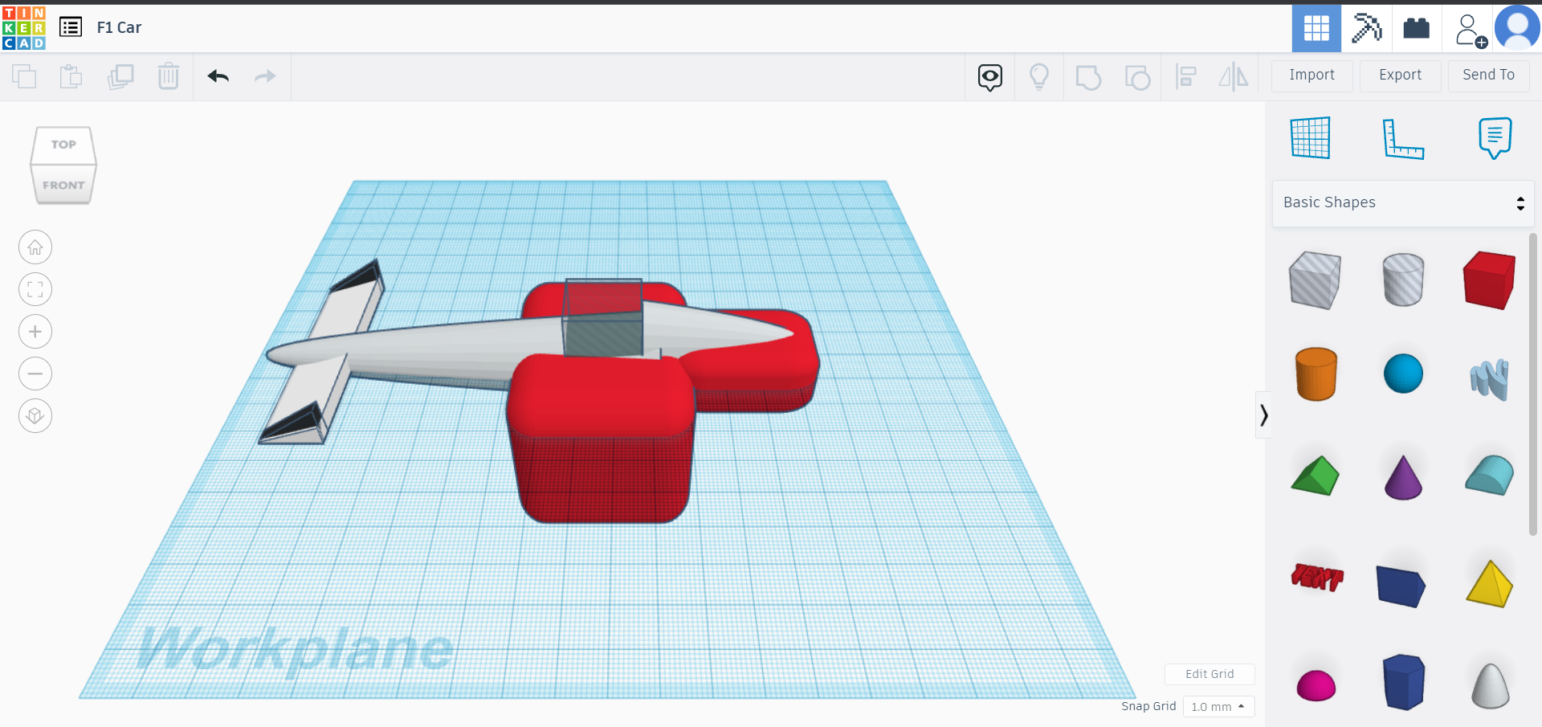Pick the blue Polygon shape
This screenshot has height=727, width=1542.
[1404, 682]
